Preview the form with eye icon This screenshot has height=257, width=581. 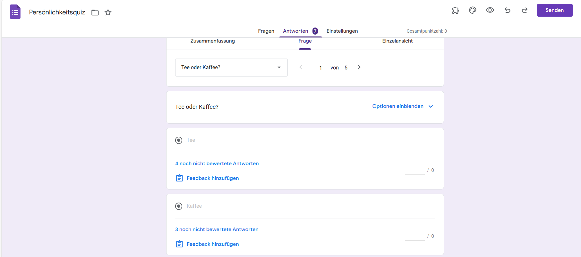490,10
